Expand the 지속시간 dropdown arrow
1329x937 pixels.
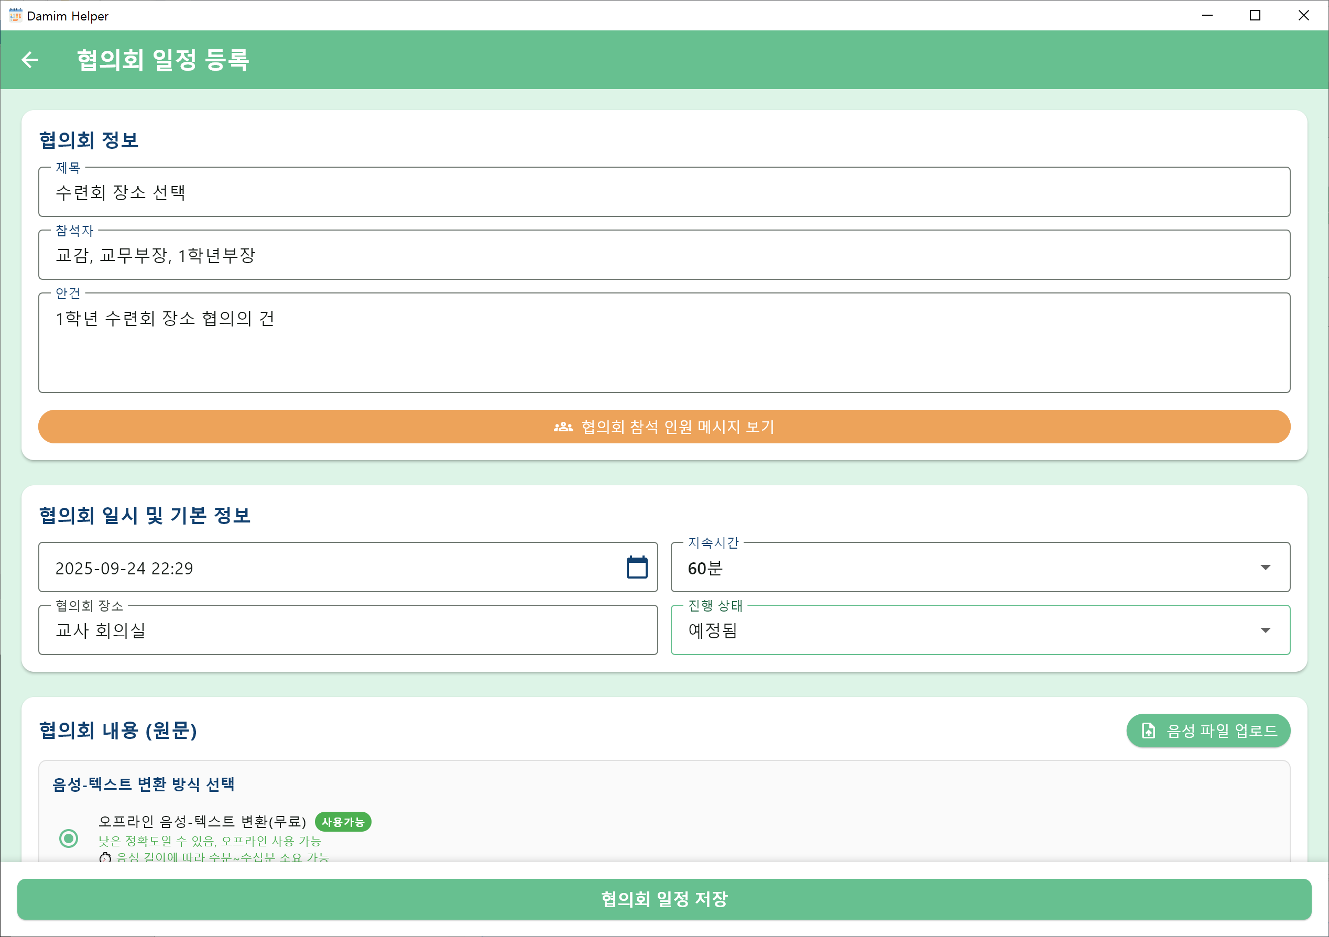1266,567
